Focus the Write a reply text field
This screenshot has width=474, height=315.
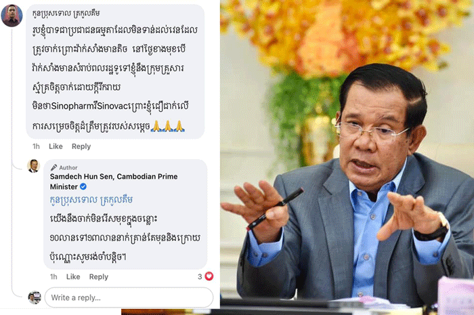pos(129,297)
